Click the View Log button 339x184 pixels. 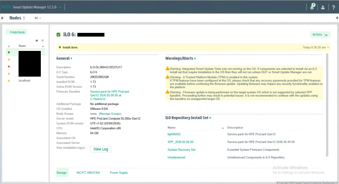tap(101, 149)
